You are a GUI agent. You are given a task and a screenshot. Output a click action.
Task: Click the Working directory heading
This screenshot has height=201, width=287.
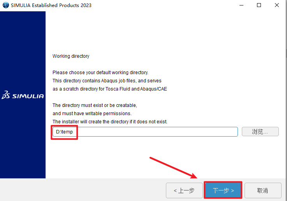click(x=71, y=56)
